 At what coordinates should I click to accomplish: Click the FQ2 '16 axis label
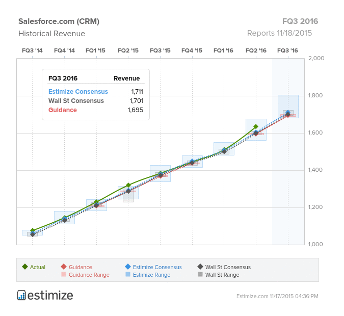[256, 50]
